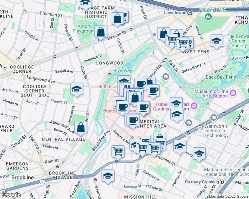249x199 pixels.
Task: Select the shopping bag marker right of Cottage Farm Historic District
Action: click(x=118, y=19)
